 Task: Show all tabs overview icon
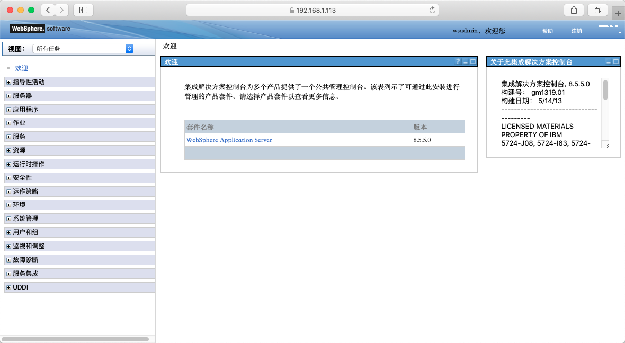click(x=598, y=10)
